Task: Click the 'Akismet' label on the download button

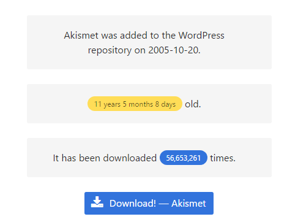Action: [188, 204]
